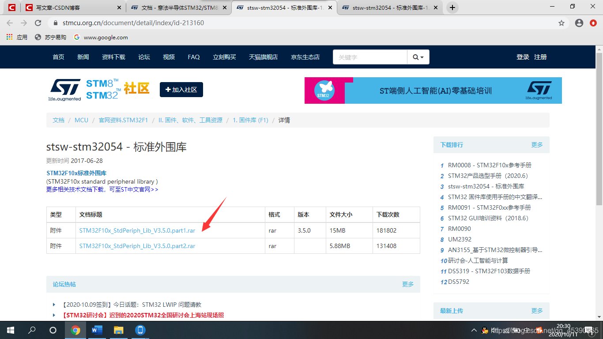Open 视频 in the navigation bar
Viewport: 603px width, 339px height.
click(169, 57)
